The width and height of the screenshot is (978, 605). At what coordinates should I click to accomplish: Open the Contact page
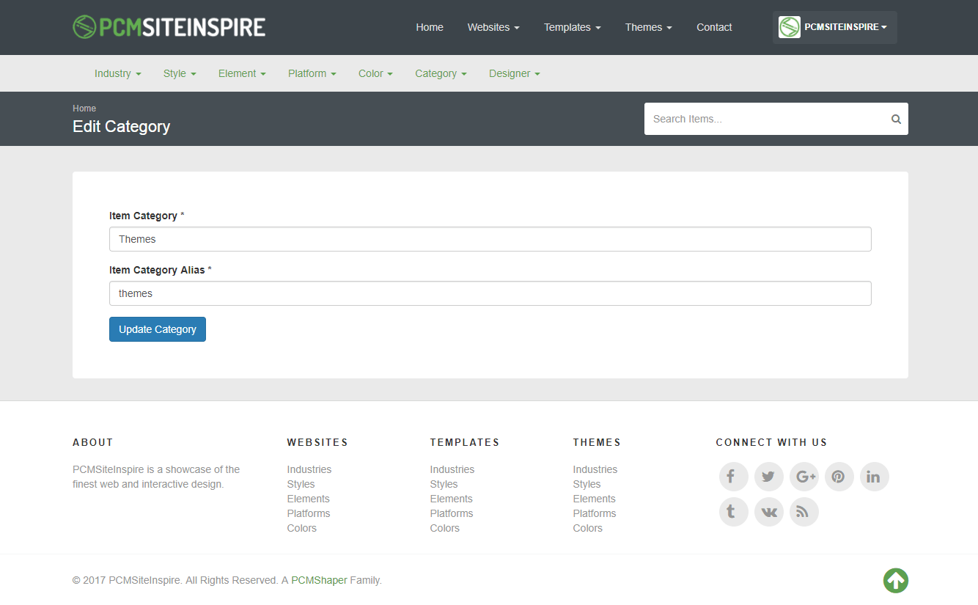pyautogui.click(x=714, y=27)
